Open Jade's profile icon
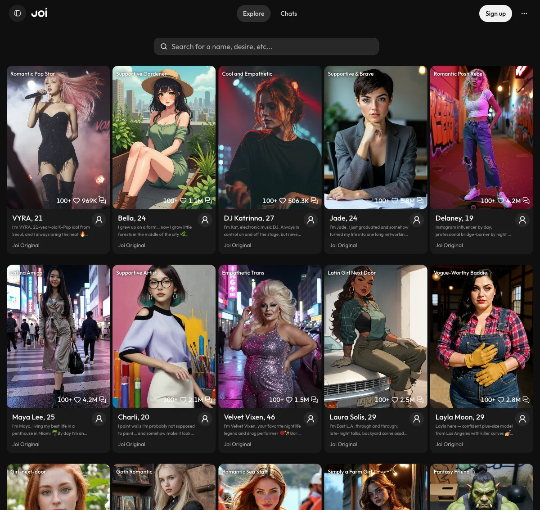Image resolution: width=540 pixels, height=510 pixels. tap(417, 220)
